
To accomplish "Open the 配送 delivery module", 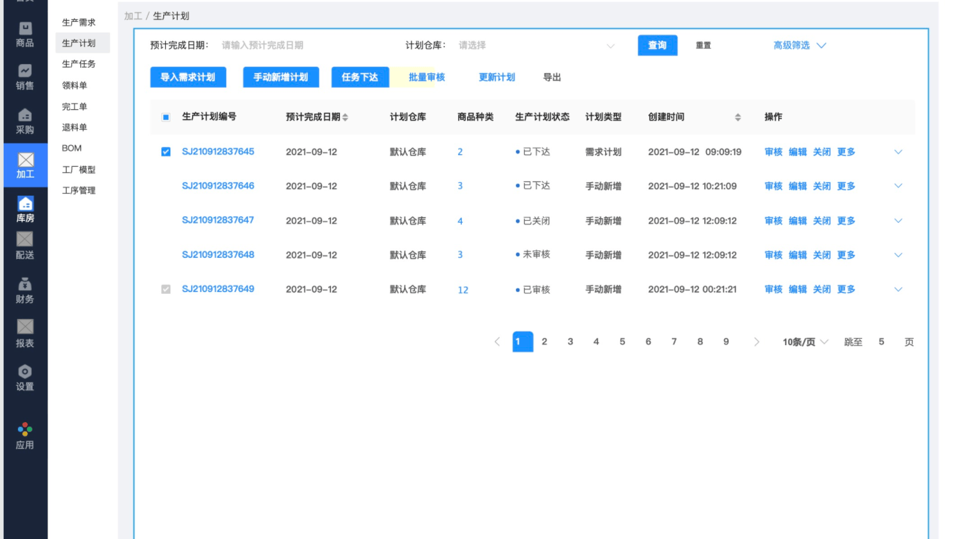I will [x=25, y=246].
